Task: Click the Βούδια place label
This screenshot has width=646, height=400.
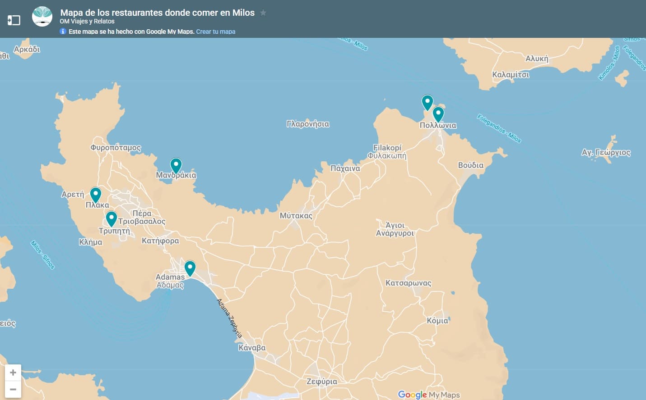Action: [x=471, y=165]
